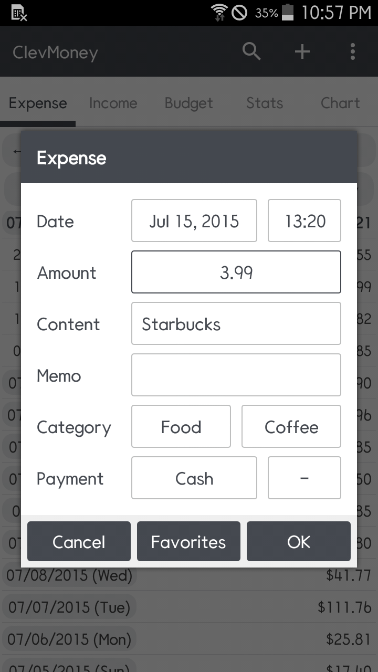Open the dash payment sub-option box
The image size is (378, 672).
tap(304, 478)
